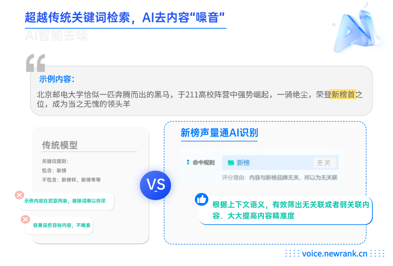Image resolution: width=393 pixels, height=266 pixels.
Task: Click the 示例内容 label
Action: 57,79
